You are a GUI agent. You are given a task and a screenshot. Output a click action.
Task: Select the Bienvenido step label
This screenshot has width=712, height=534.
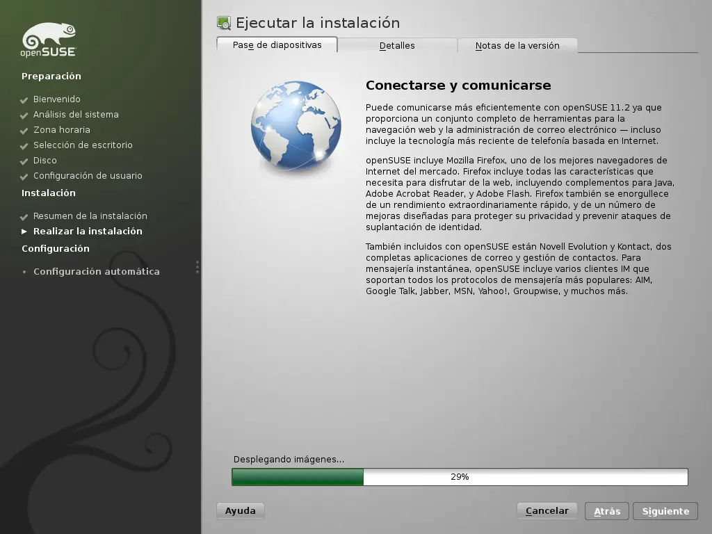coord(57,99)
